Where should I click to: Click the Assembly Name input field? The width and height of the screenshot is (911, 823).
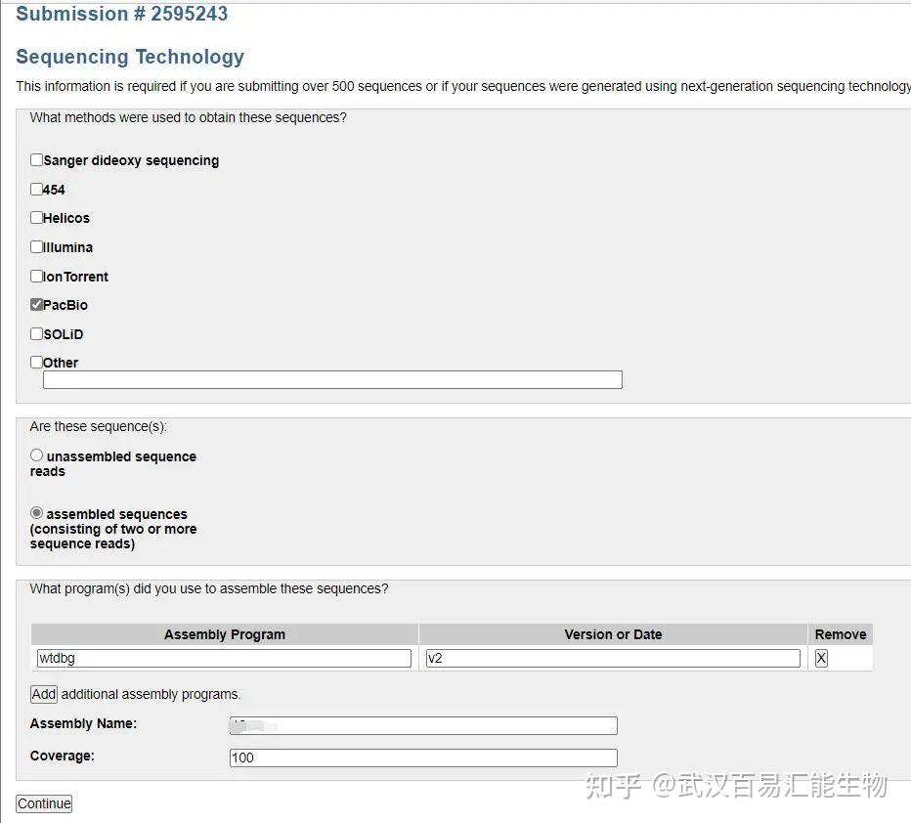[x=423, y=725]
